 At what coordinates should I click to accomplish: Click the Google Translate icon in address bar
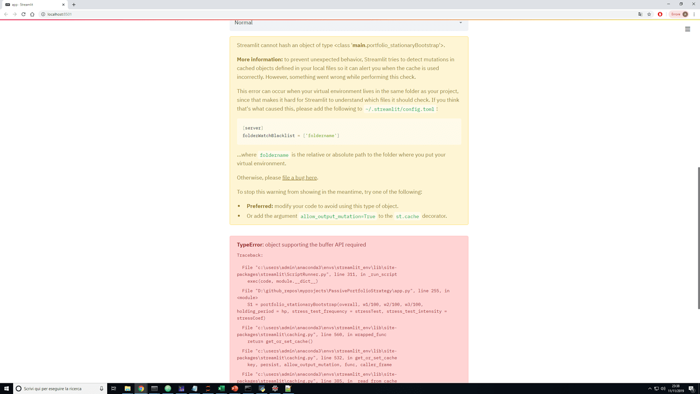pos(640,14)
